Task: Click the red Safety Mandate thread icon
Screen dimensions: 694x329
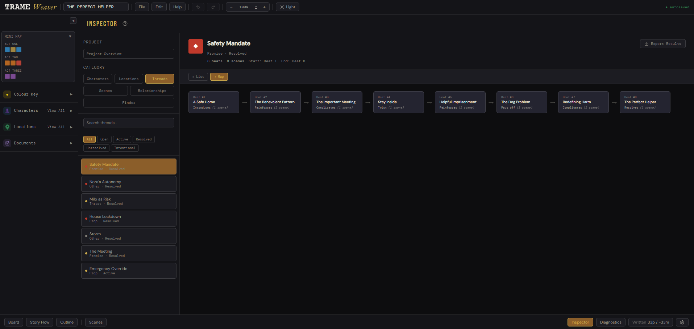Action: point(196,46)
